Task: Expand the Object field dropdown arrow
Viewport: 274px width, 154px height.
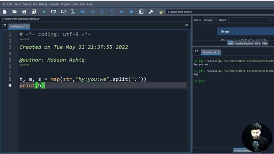Action: click(x=270, y=20)
